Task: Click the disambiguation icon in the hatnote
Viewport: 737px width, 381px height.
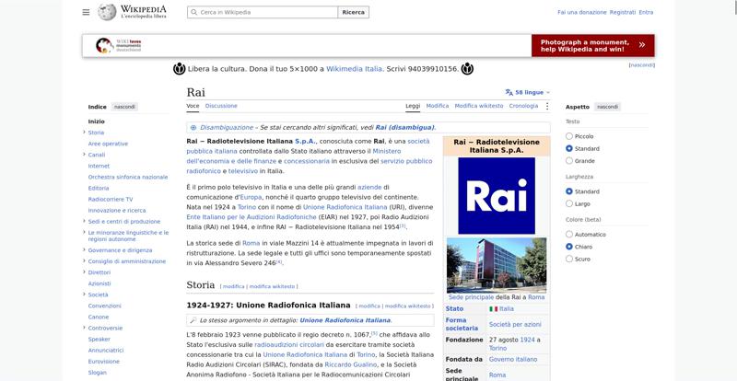Action: (193, 127)
